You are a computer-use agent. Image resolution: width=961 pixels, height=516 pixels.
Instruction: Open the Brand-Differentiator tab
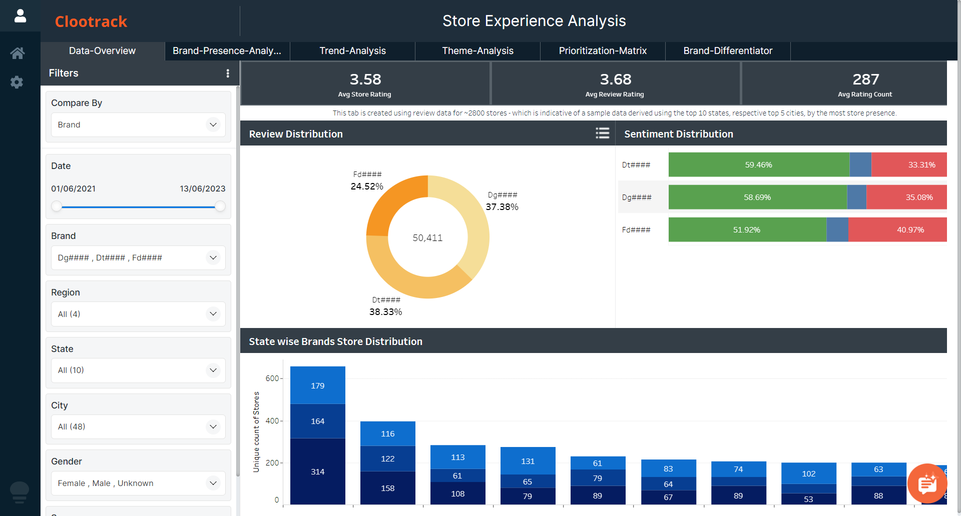(x=728, y=51)
